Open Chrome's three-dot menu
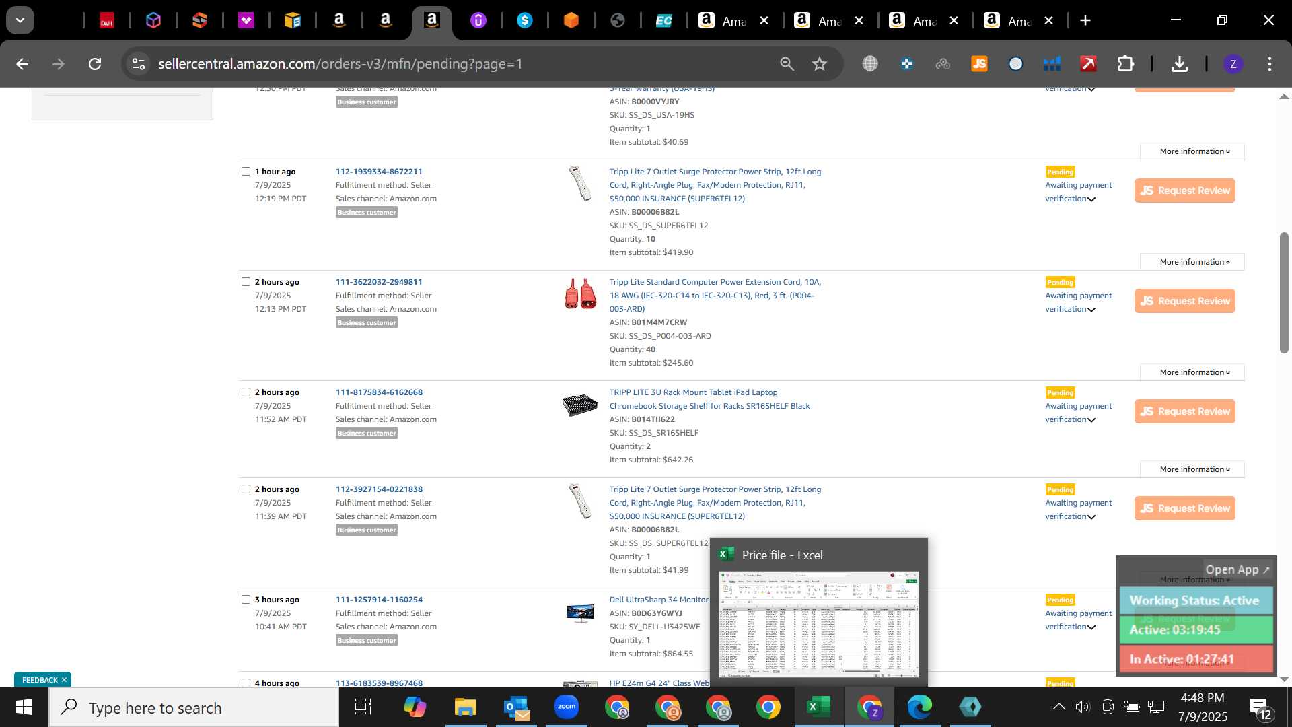Image resolution: width=1292 pixels, height=727 pixels. (x=1270, y=64)
